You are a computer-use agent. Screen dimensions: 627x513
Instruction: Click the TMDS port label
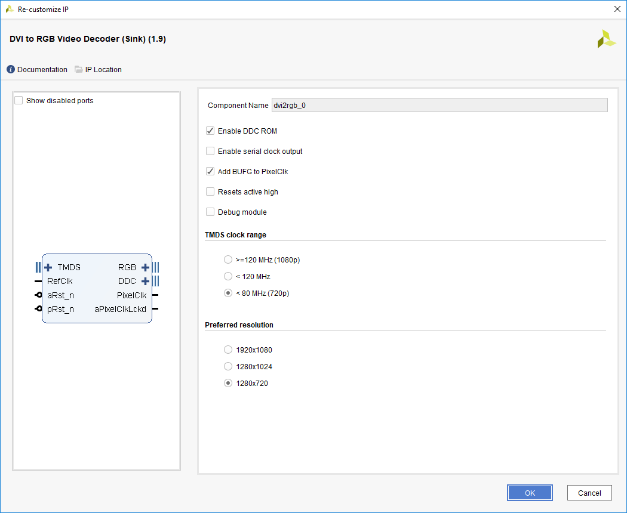tap(69, 267)
